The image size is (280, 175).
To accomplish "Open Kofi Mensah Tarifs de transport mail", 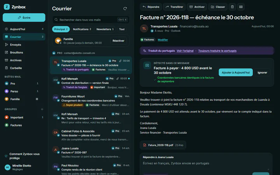I will [x=91, y=118].
